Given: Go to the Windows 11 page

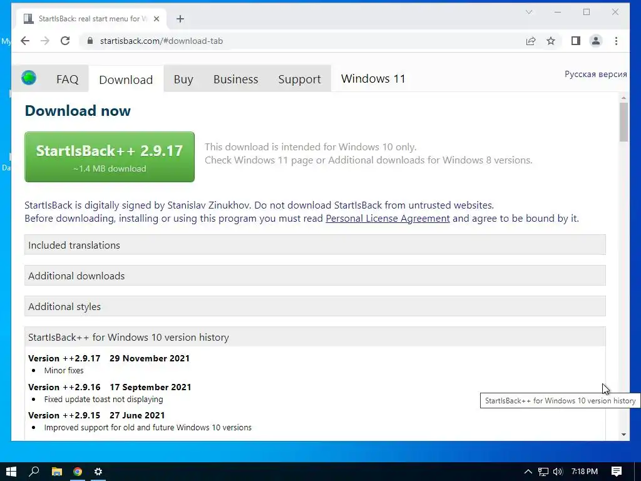Looking at the screenshot, I should pyautogui.click(x=373, y=78).
